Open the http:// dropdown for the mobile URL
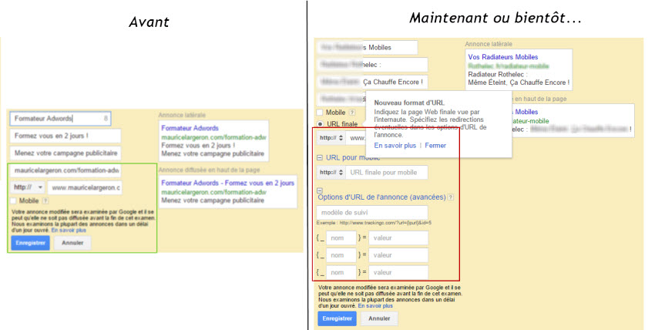The image size is (655, 330). [331, 172]
